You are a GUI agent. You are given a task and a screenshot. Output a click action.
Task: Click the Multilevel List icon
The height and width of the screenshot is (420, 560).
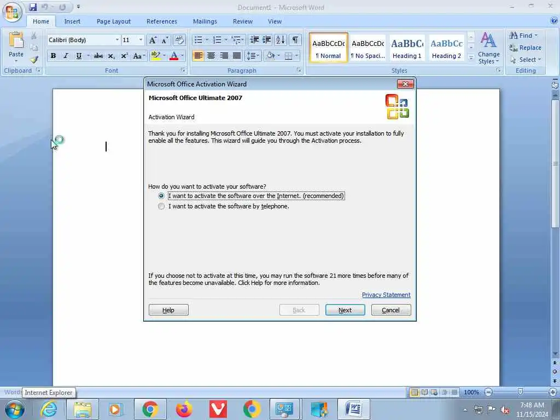tap(236, 39)
